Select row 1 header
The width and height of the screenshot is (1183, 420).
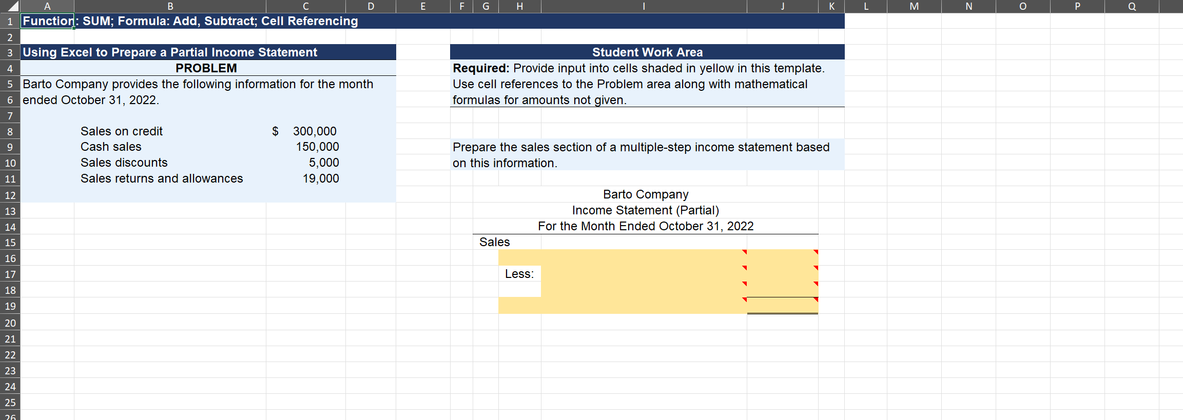point(10,21)
